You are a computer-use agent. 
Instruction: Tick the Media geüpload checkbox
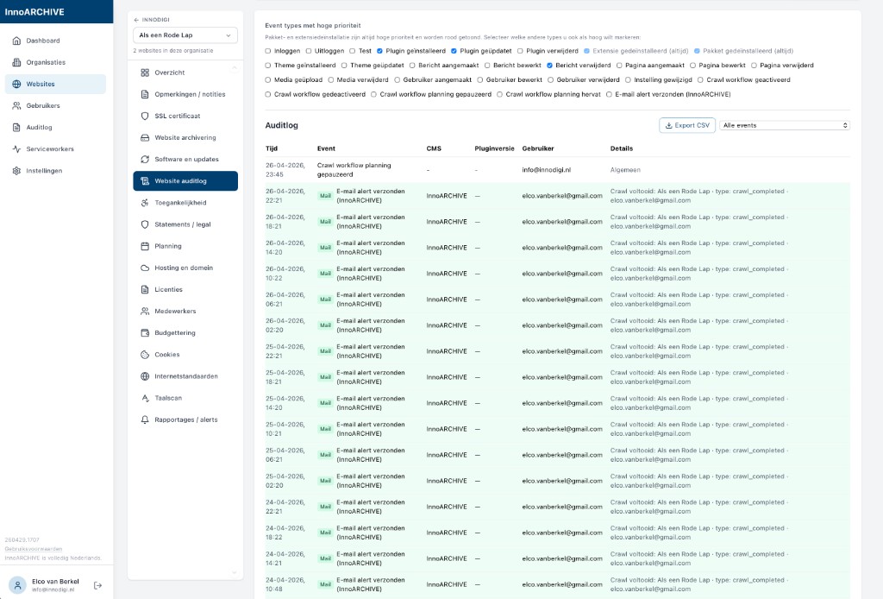(x=268, y=79)
